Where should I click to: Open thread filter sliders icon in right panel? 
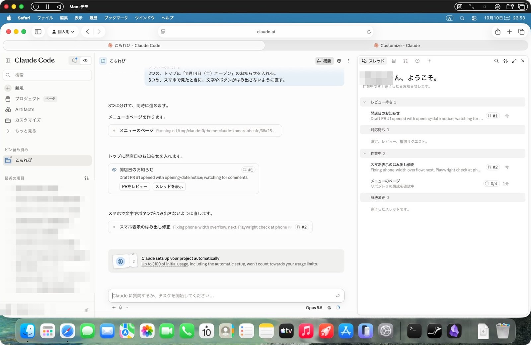pyautogui.click(x=505, y=61)
